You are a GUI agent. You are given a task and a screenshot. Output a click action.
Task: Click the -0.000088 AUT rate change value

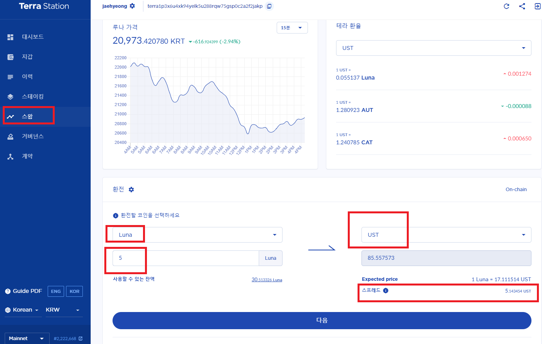[516, 106]
